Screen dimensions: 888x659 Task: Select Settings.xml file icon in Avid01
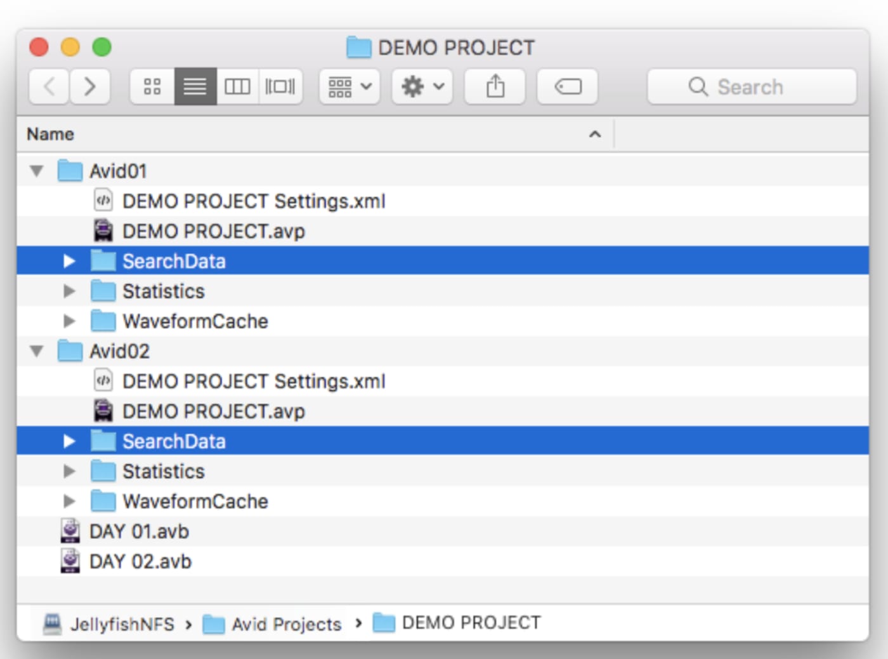click(x=103, y=201)
